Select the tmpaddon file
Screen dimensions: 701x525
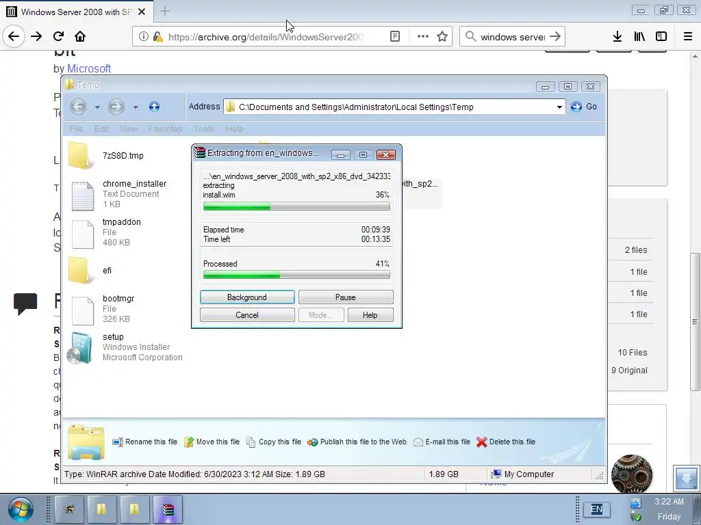point(106,232)
